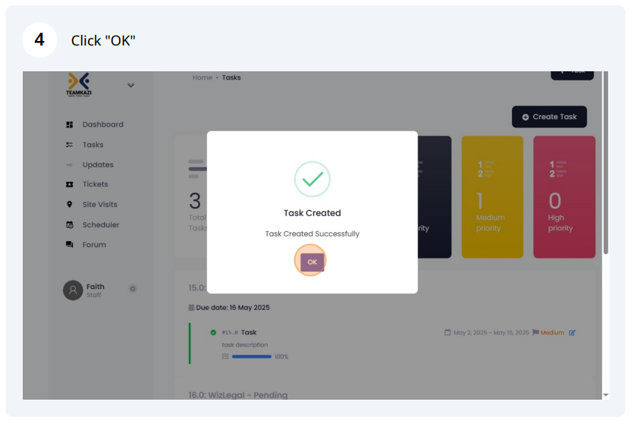The image size is (634, 430).
Task: Click the scrollbar down arrow
Action: [x=605, y=395]
